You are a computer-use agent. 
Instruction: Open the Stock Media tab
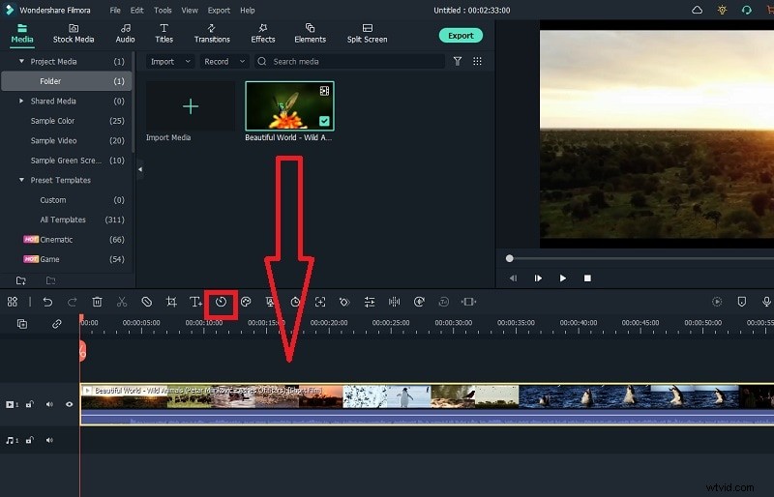pyautogui.click(x=74, y=34)
